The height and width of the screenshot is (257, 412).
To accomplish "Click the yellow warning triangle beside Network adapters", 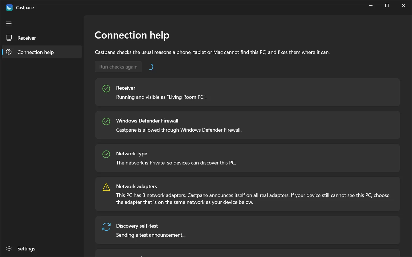I will [x=106, y=187].
